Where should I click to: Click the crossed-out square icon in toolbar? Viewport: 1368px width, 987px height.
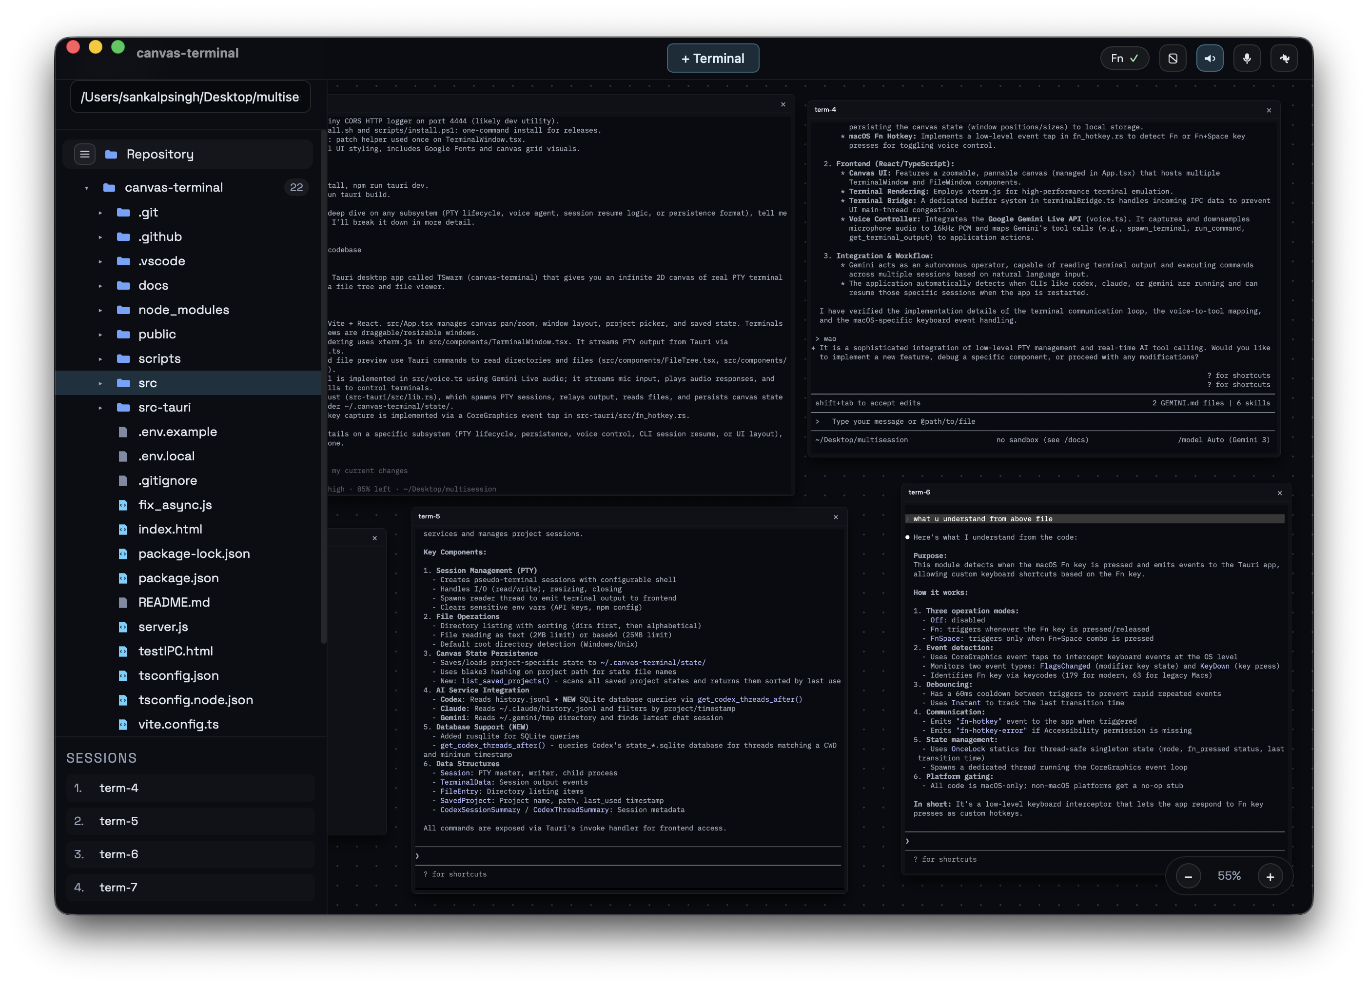click(1173, 59)
